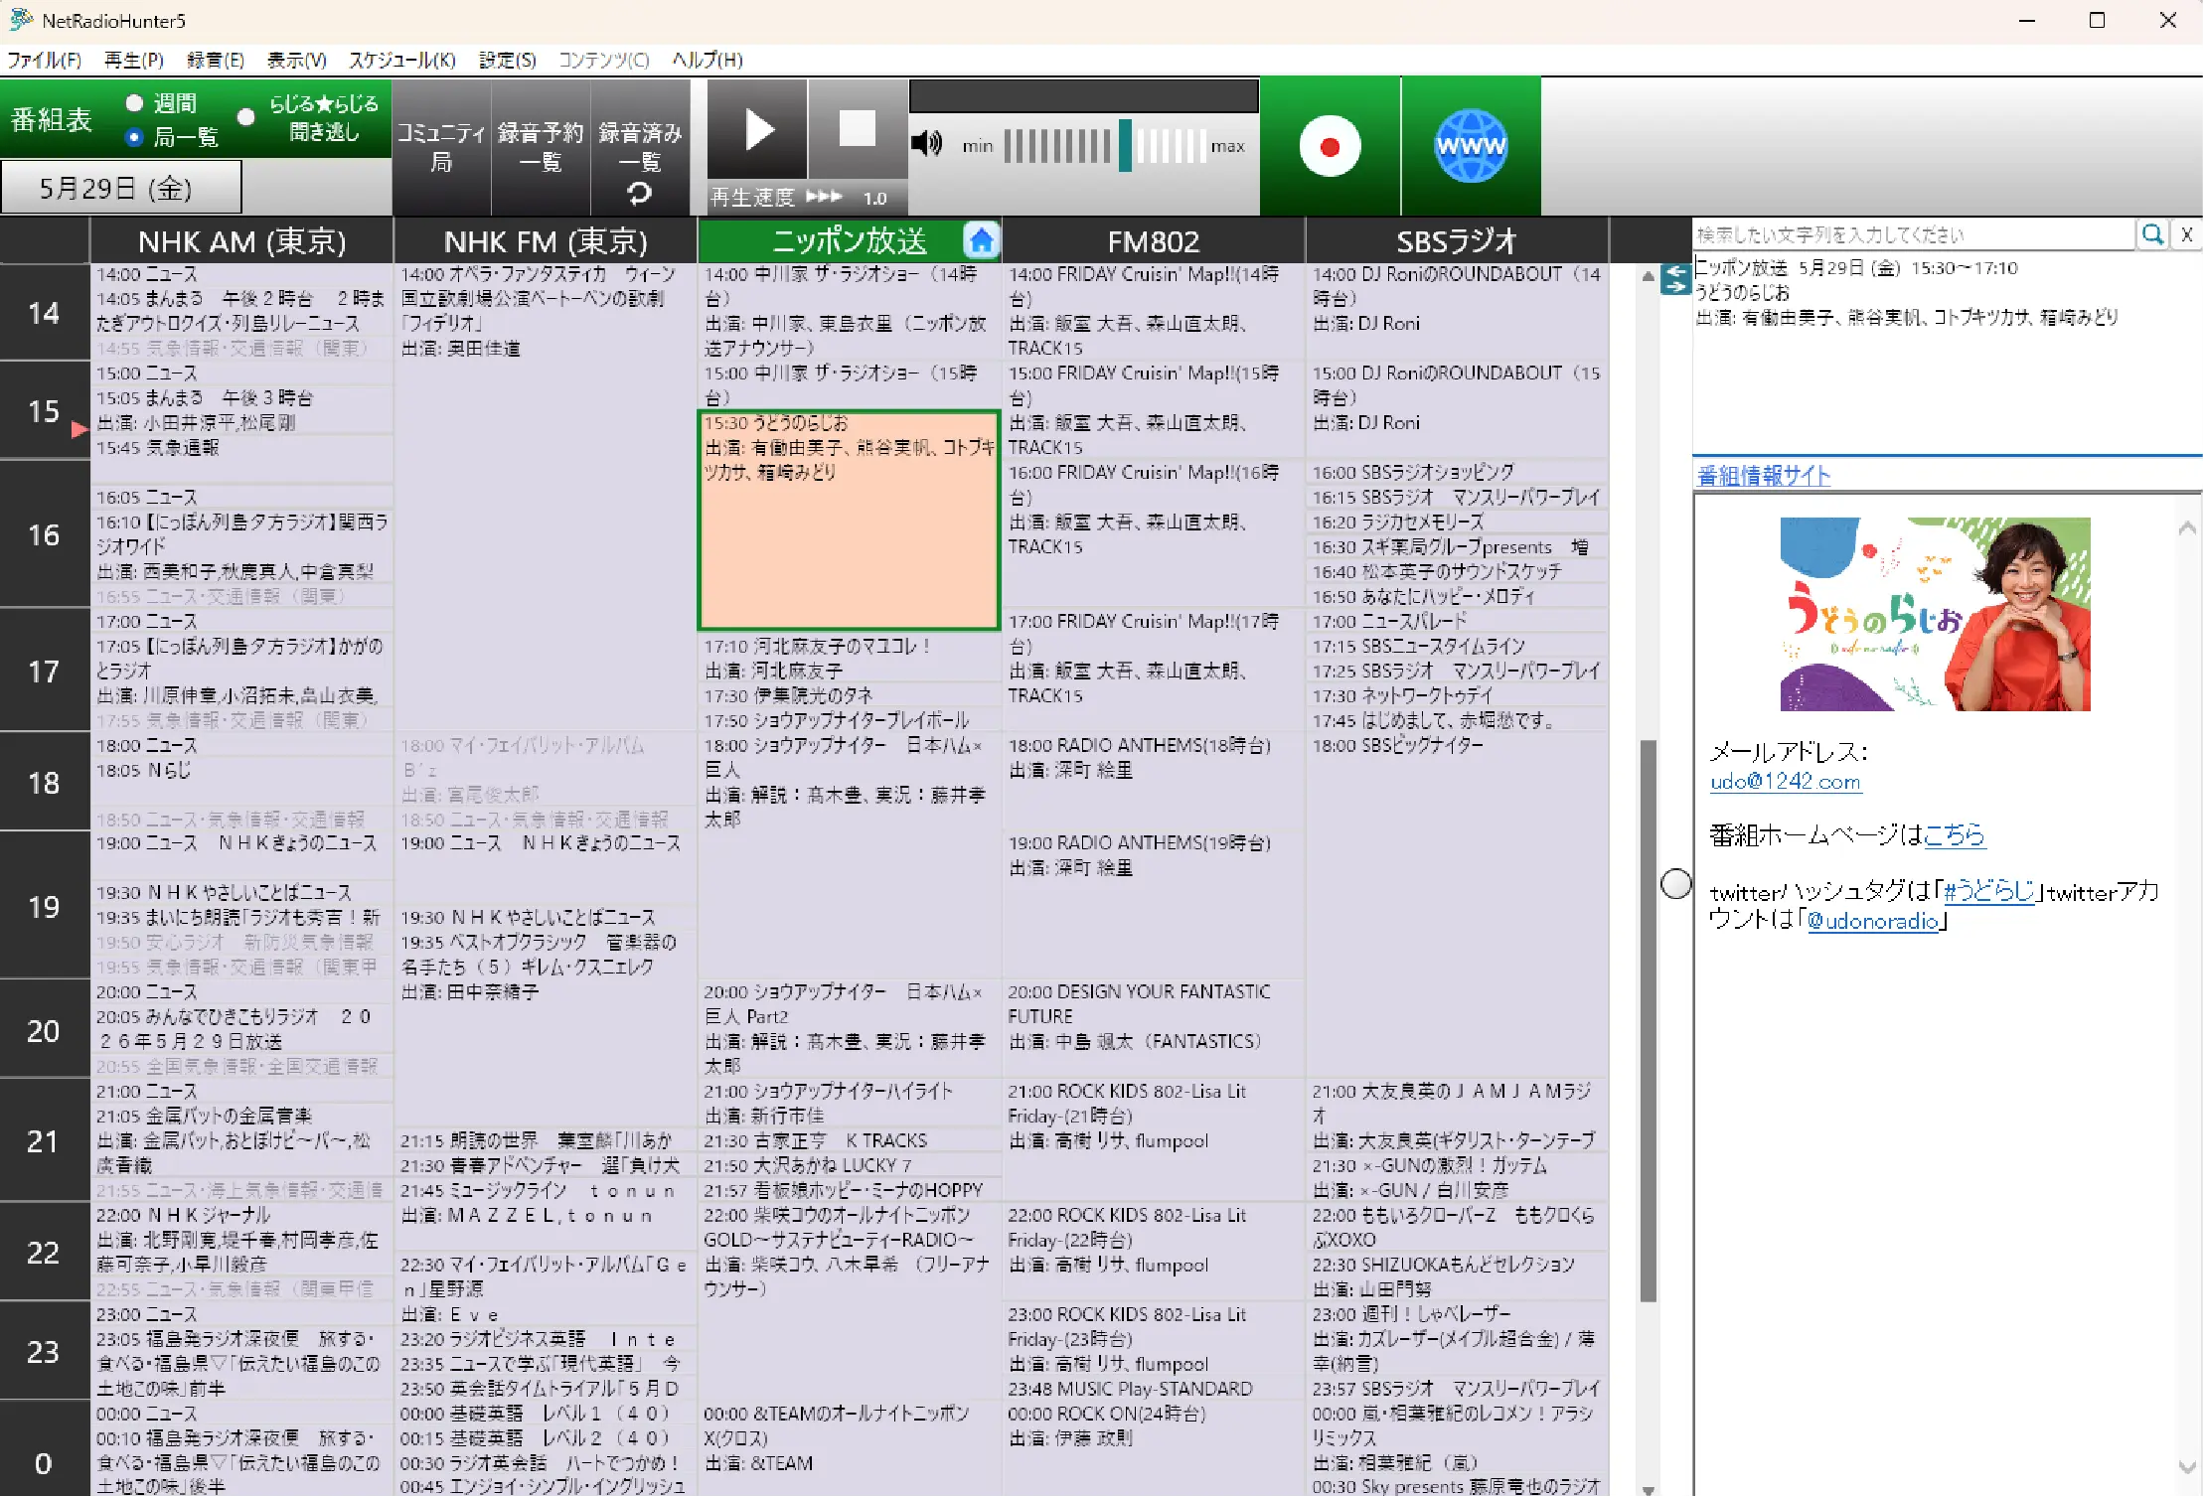Open the 再生(P) menu

[134, 60]
